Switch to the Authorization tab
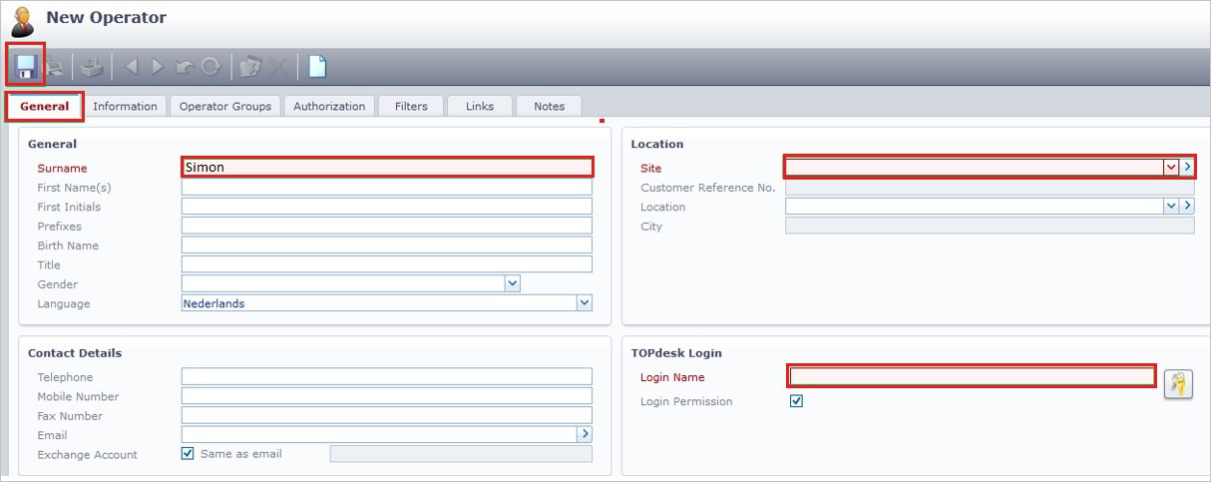The width and height of the screenshot is (1211, 482). pyautogui.click(x=329, y=106)
